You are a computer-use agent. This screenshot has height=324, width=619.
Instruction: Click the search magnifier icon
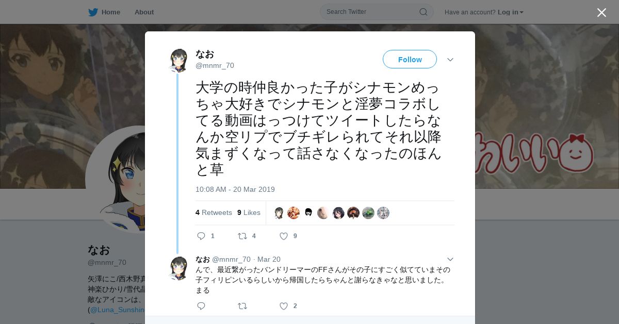423,12
